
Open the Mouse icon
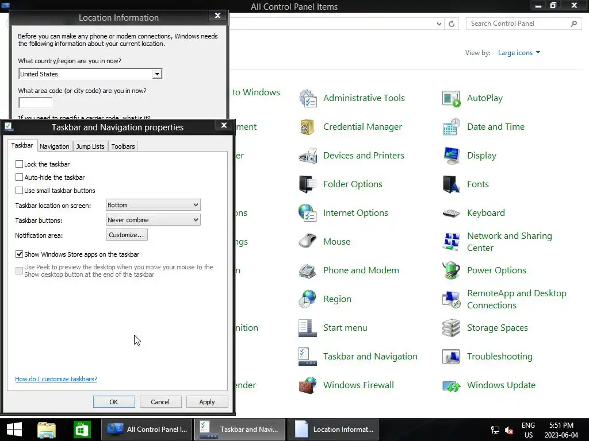[308, 242]
